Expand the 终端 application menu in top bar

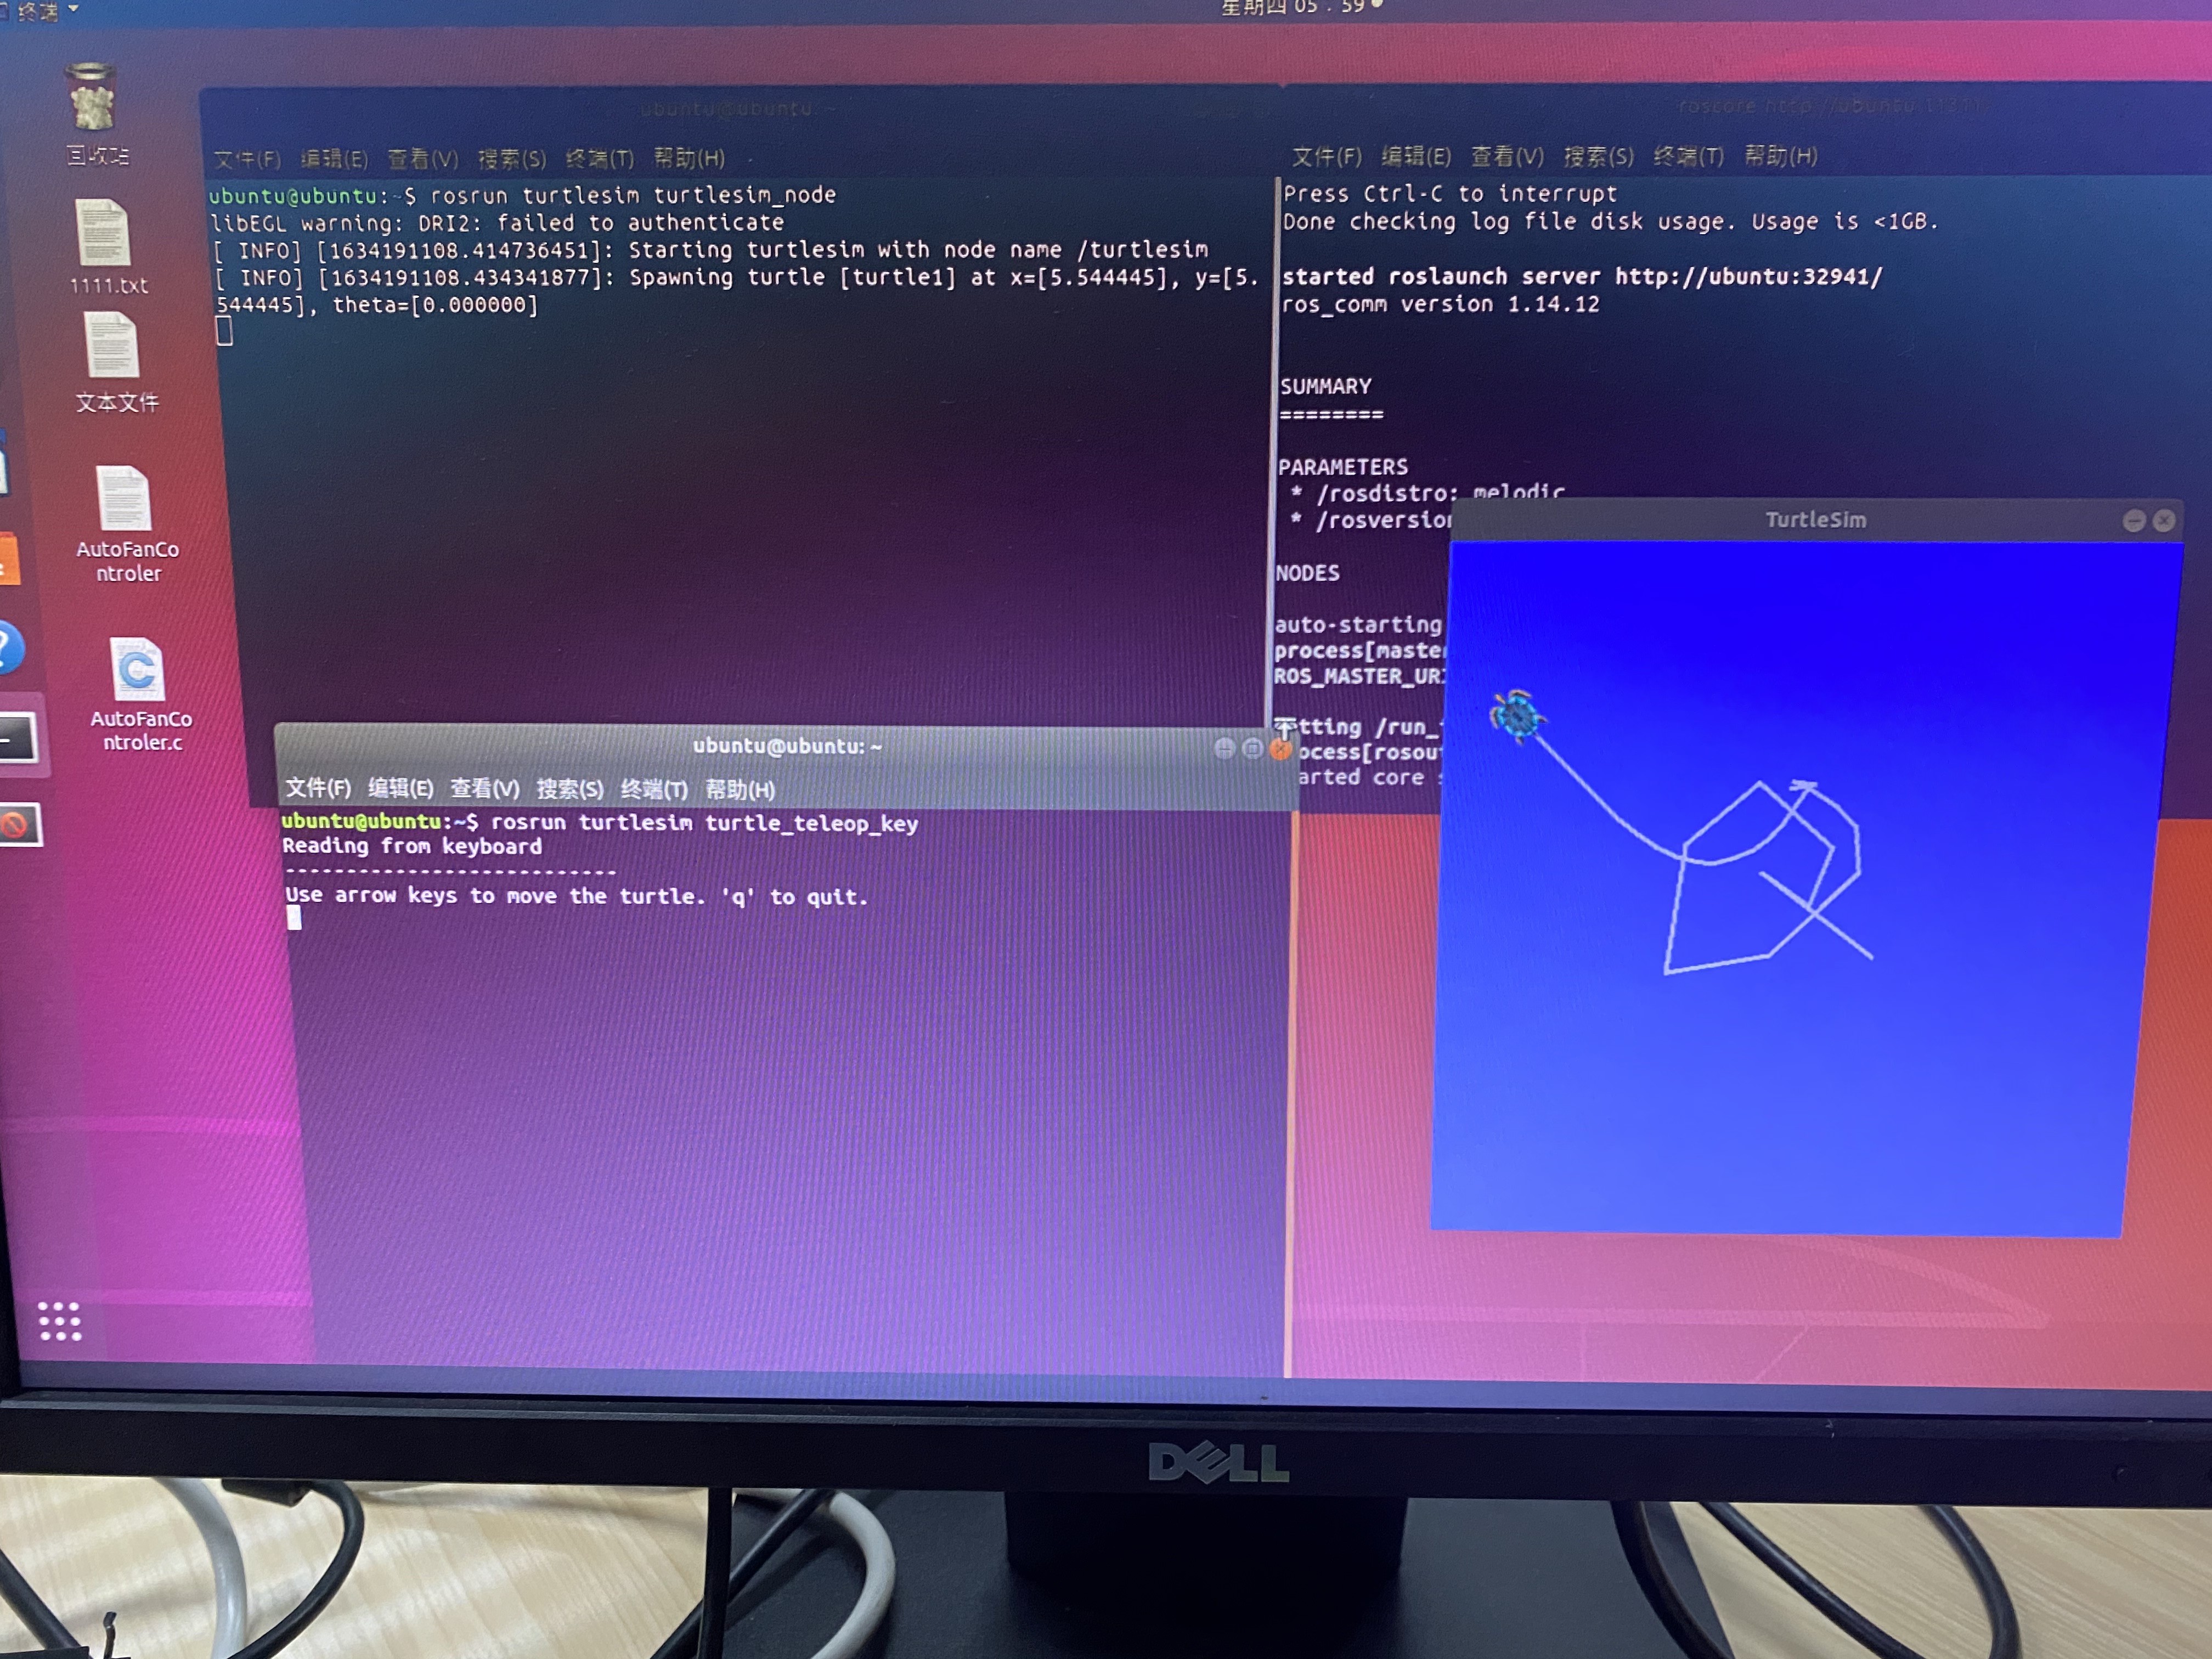(40, 11)
